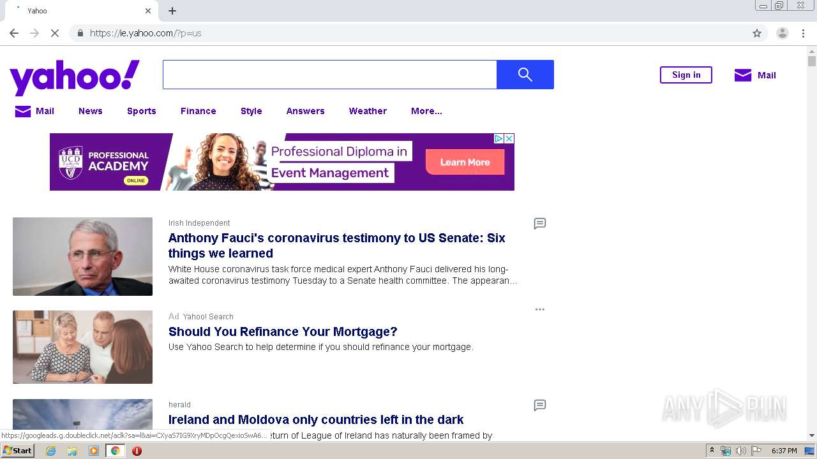Go back in the browser

tap(14, 33)
